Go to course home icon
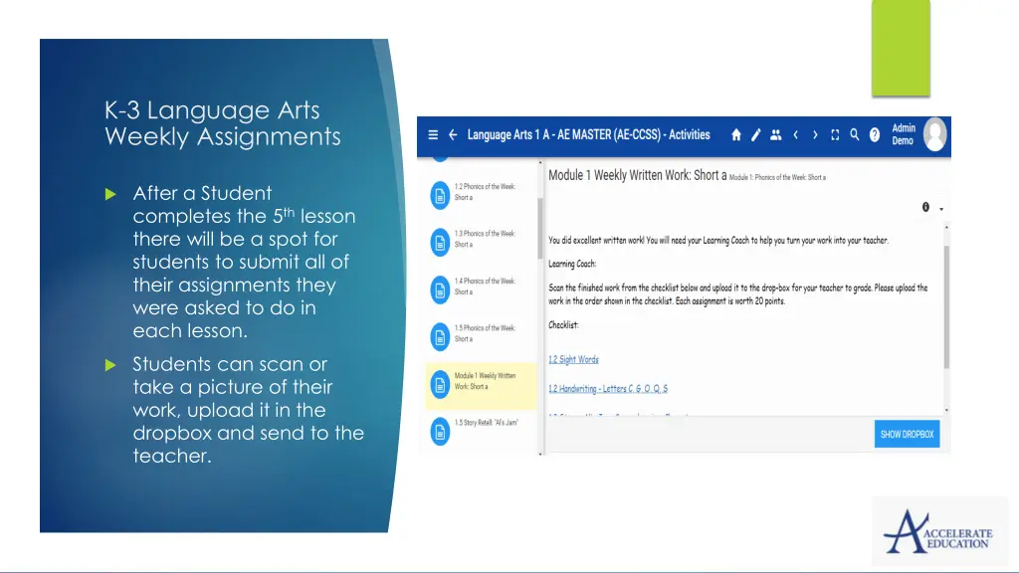1019x573 pixels. coord(736,135)
